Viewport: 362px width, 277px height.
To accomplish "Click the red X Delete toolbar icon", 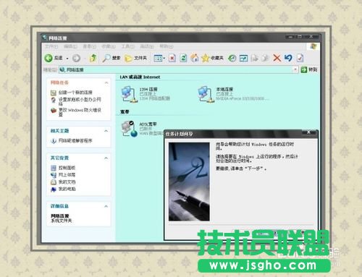I will (x=277, y=58).
